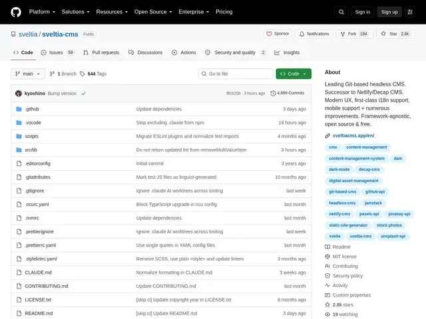
Task: View the 4,899 Commits history
Action: 287,93
